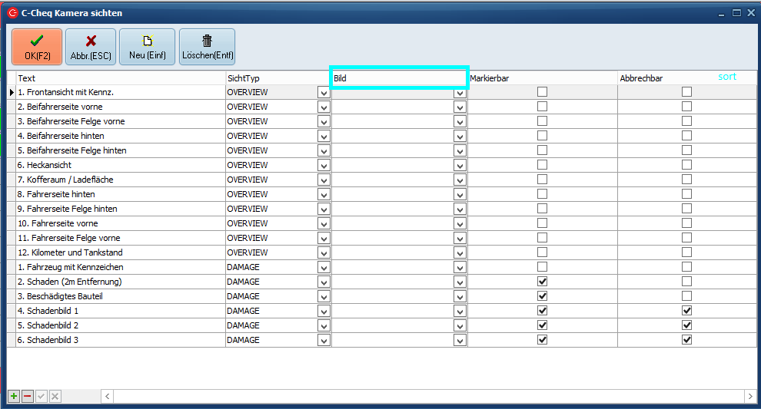Click the OK (F2) green checkmark button
The height and width of the screenshot is (409, 761).
[36, 47]
